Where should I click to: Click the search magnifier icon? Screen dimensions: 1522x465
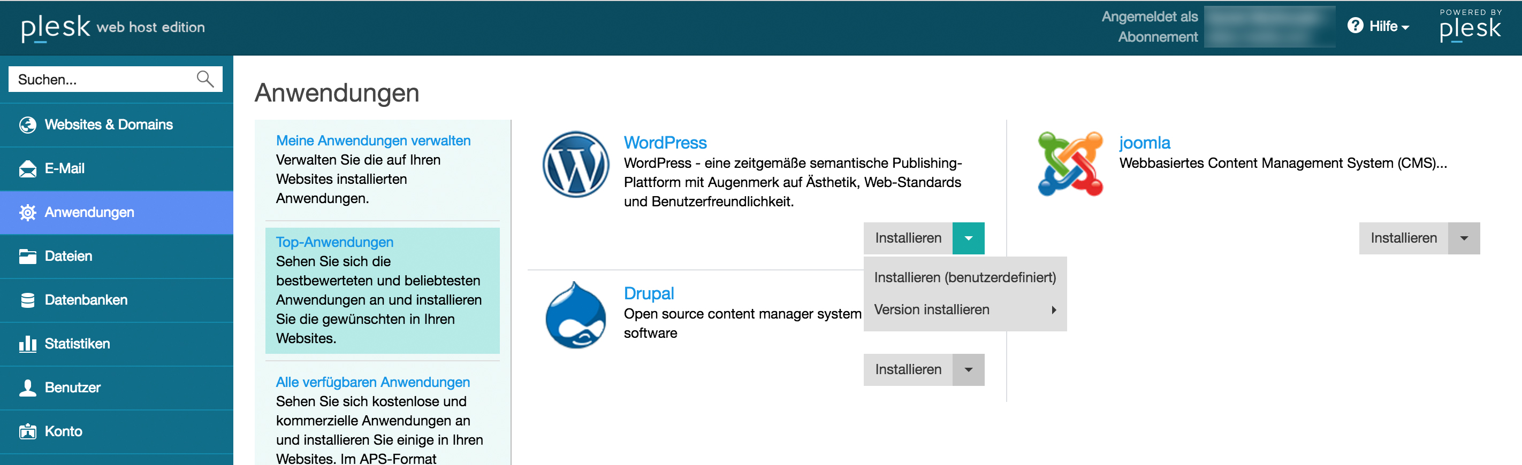click(x=205, y=79)
